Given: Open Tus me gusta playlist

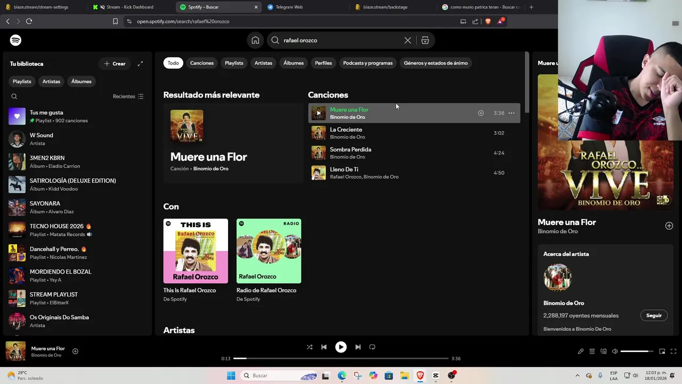Looking at the screenshot, I should (77, 116).
